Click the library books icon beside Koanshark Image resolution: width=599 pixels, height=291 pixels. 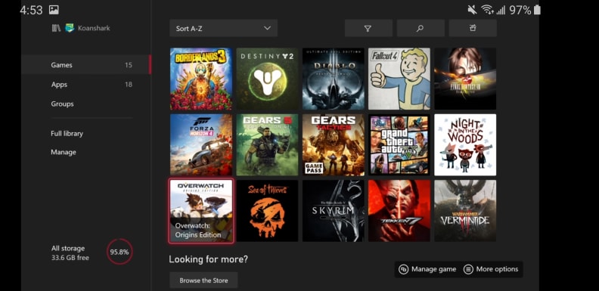click(x=56, y=28)
